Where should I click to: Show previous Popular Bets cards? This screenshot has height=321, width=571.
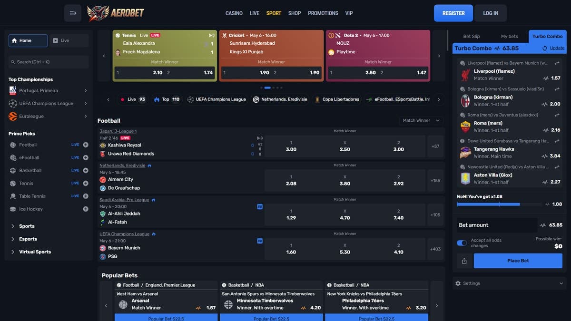(106, 306)
